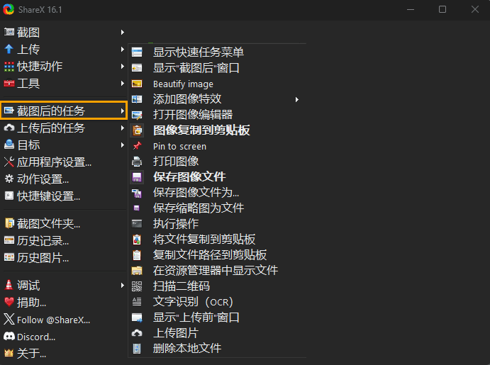This screenshot has height=365, width=490.
Task: Click the drive icon beside 目标
Action: (x=9, y=145)
